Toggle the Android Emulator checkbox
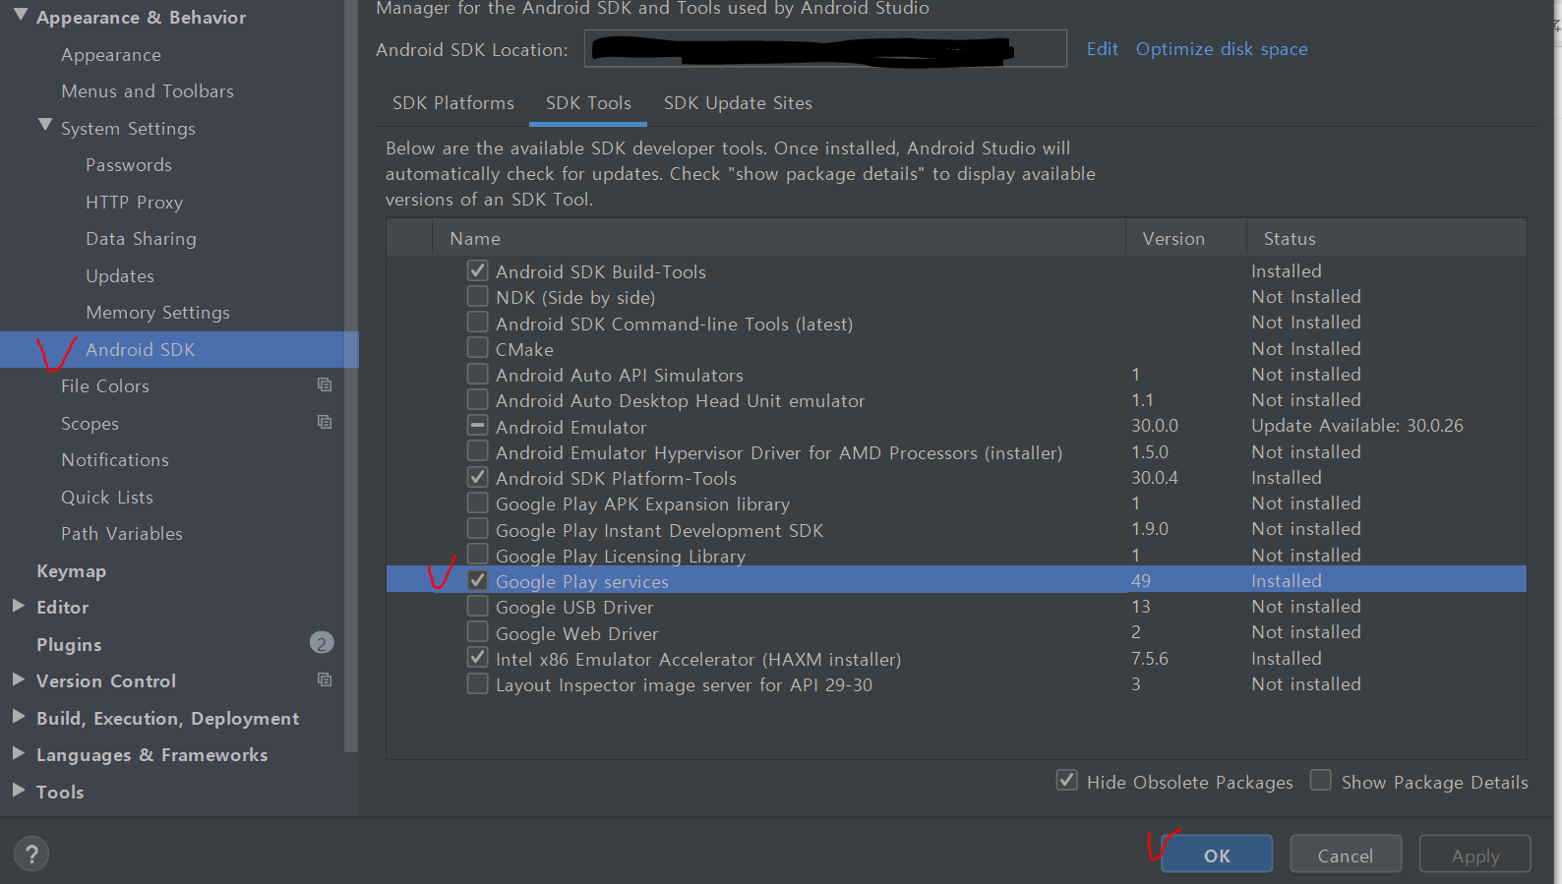1562x884 pixels. pyautogui.click(x=477, y=426)
